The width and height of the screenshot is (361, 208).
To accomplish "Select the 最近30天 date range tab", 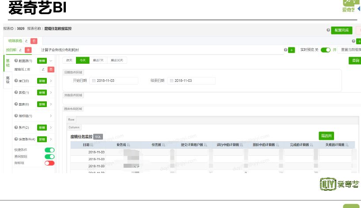I will coord(117,60).
